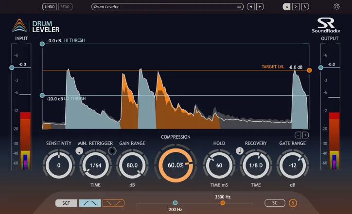Select the band-pass sidechain filter shape
The image size is (352, 214).
[89, 203]
